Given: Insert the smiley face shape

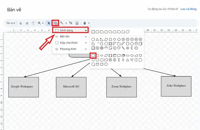Looking at the screenshot, I should tap(115, 48).
